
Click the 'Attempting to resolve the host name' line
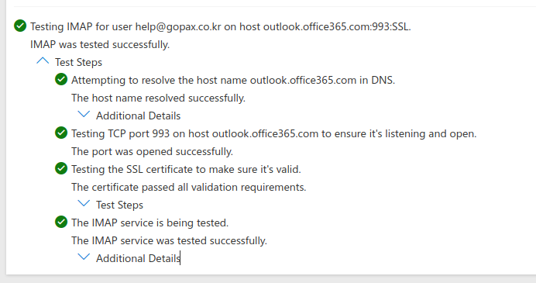coord(233,80)
